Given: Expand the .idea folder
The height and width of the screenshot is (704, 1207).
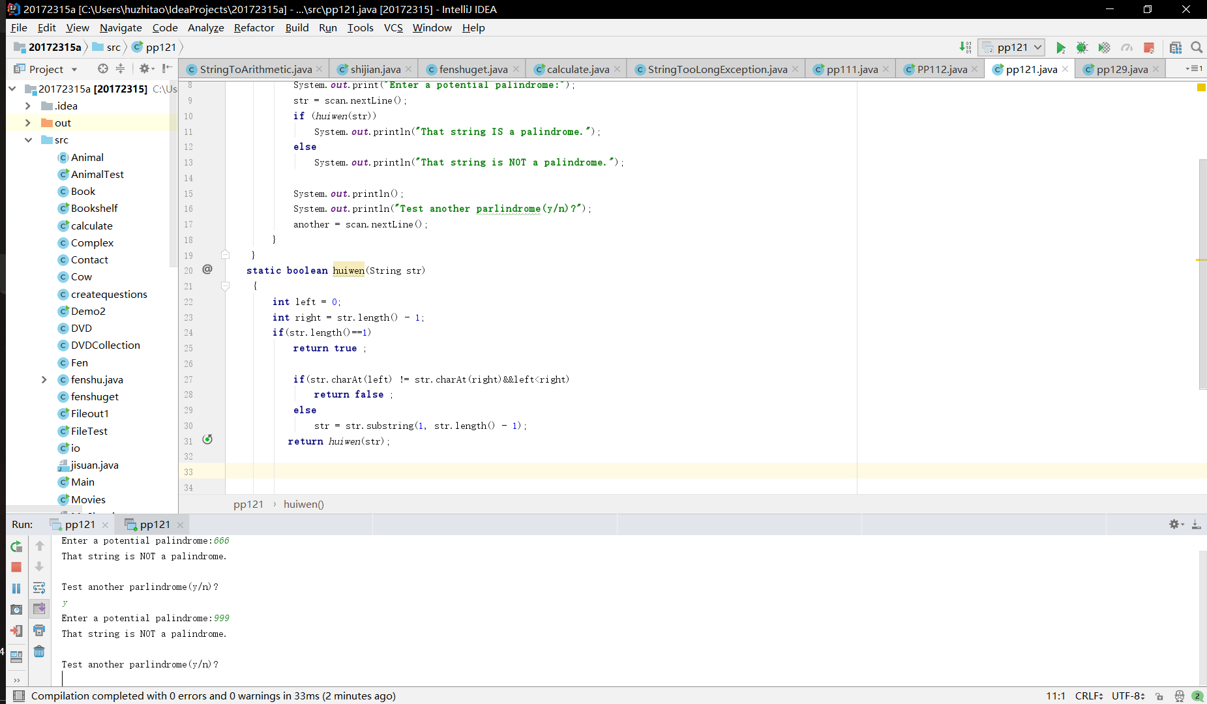Looking at the screenshot, I should 27,106.
